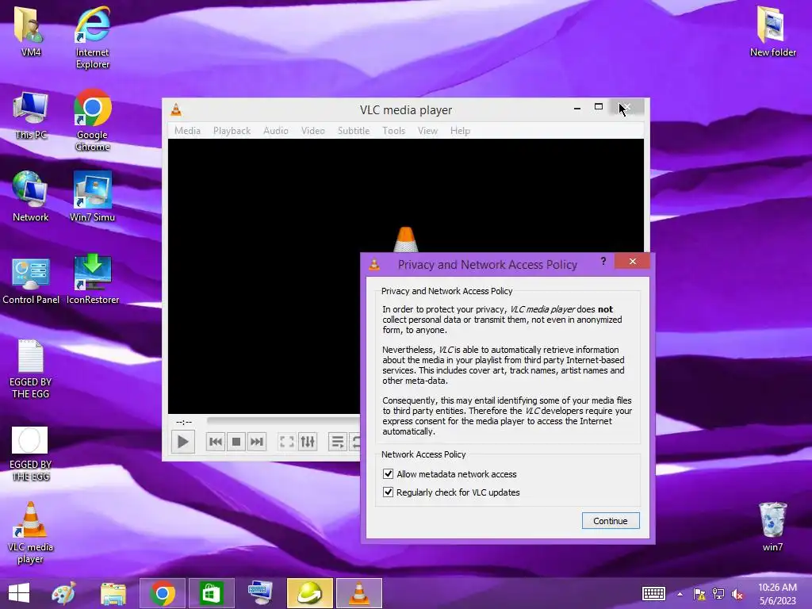Select the EGGED BY THE EGG text file icon

tap(31, 369)
